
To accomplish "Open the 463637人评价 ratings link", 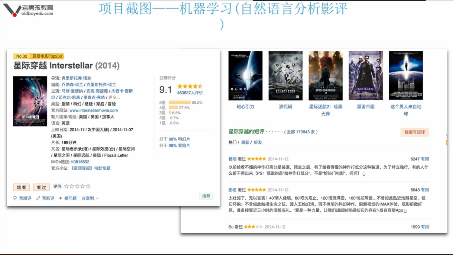I will tap(190, 93).
